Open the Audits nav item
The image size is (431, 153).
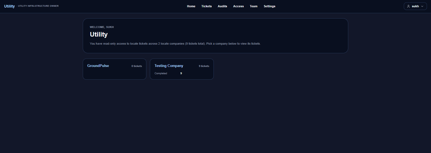pos(222,6)
